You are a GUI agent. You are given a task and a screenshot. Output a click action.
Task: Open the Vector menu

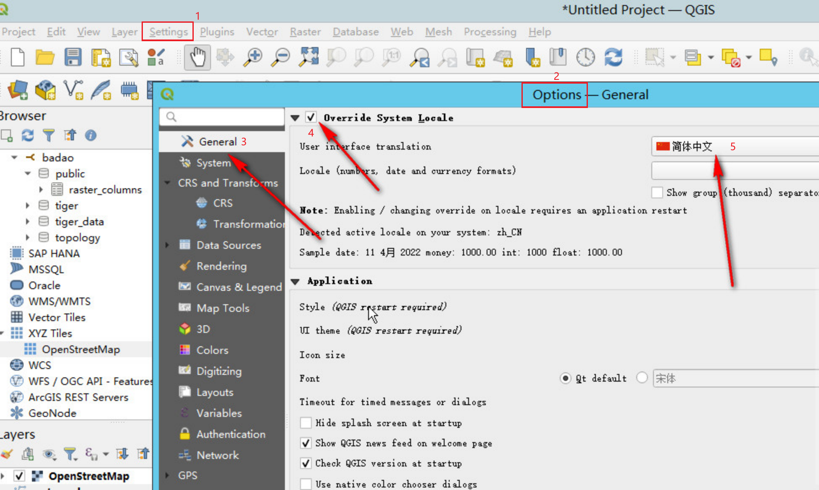click(x=262, y=32)
